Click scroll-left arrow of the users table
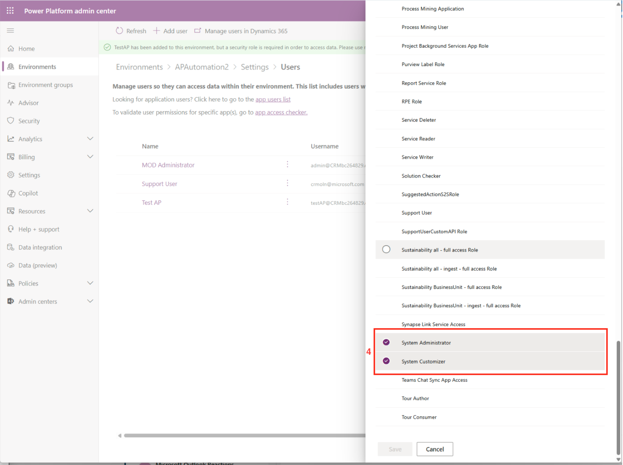Screen dimensions: 623x465 (120, 435)
